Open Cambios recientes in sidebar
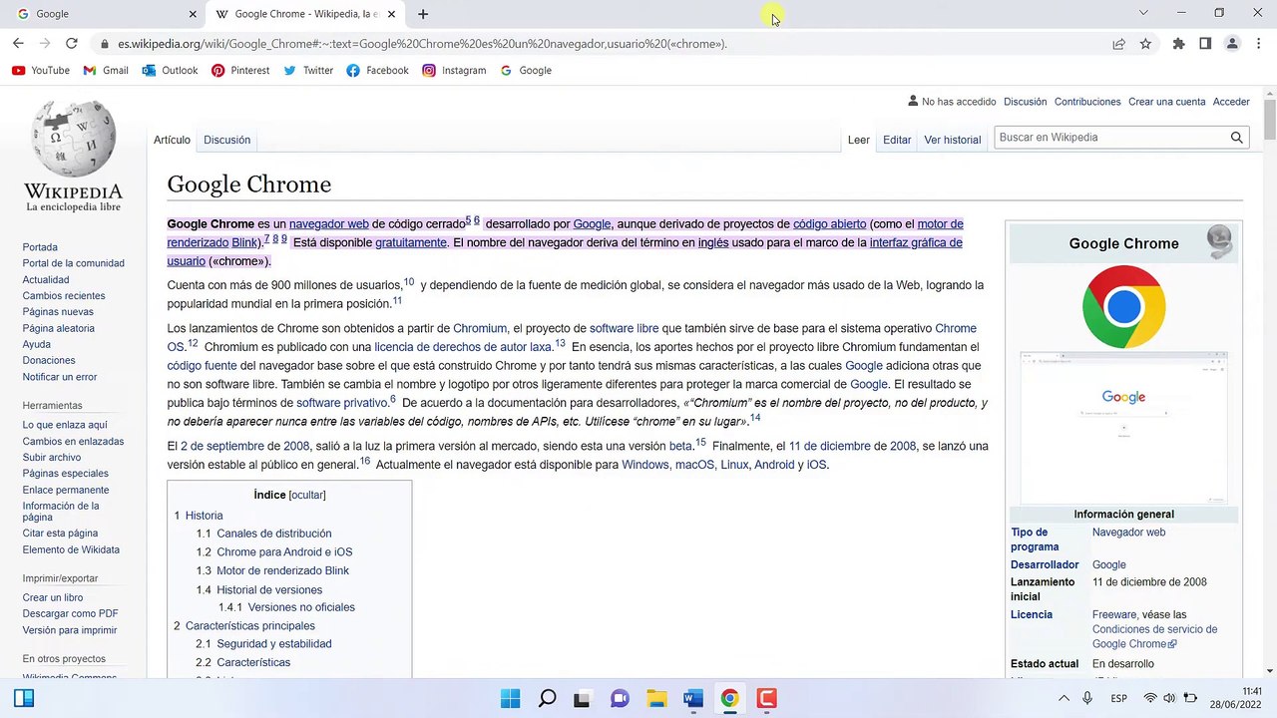This screenshot has width=1277, height=718. 64,296
